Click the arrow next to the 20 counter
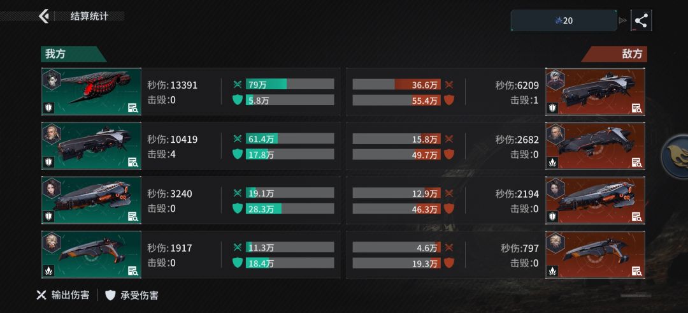 click(x=622, y=20)
